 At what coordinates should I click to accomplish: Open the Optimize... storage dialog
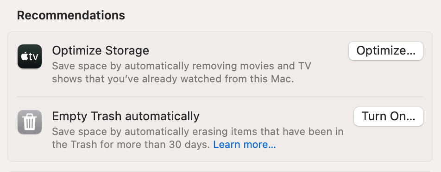point(385,51)
